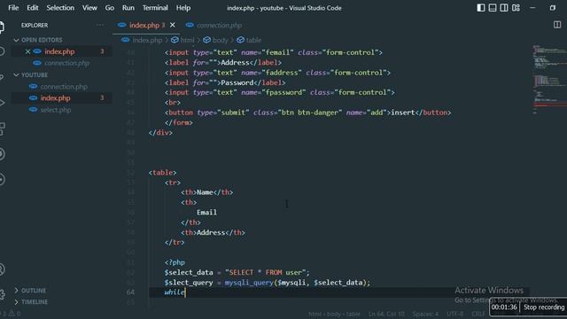Image resolution: width=567 pixels, height=319 pixels.
Task: Restore down the Visual Studio Code window
Action: tap(553, 8)
